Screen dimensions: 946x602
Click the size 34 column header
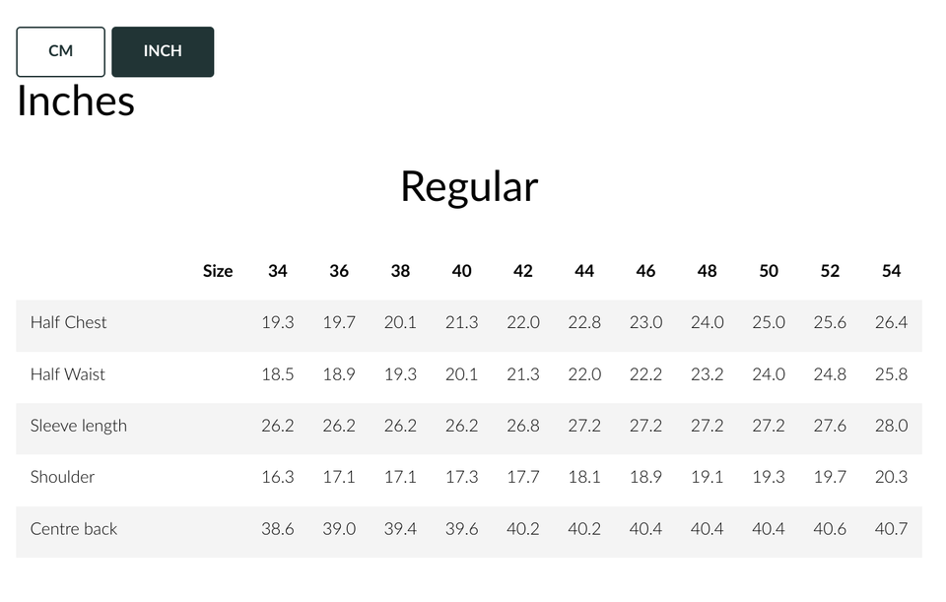pos(278,271)
